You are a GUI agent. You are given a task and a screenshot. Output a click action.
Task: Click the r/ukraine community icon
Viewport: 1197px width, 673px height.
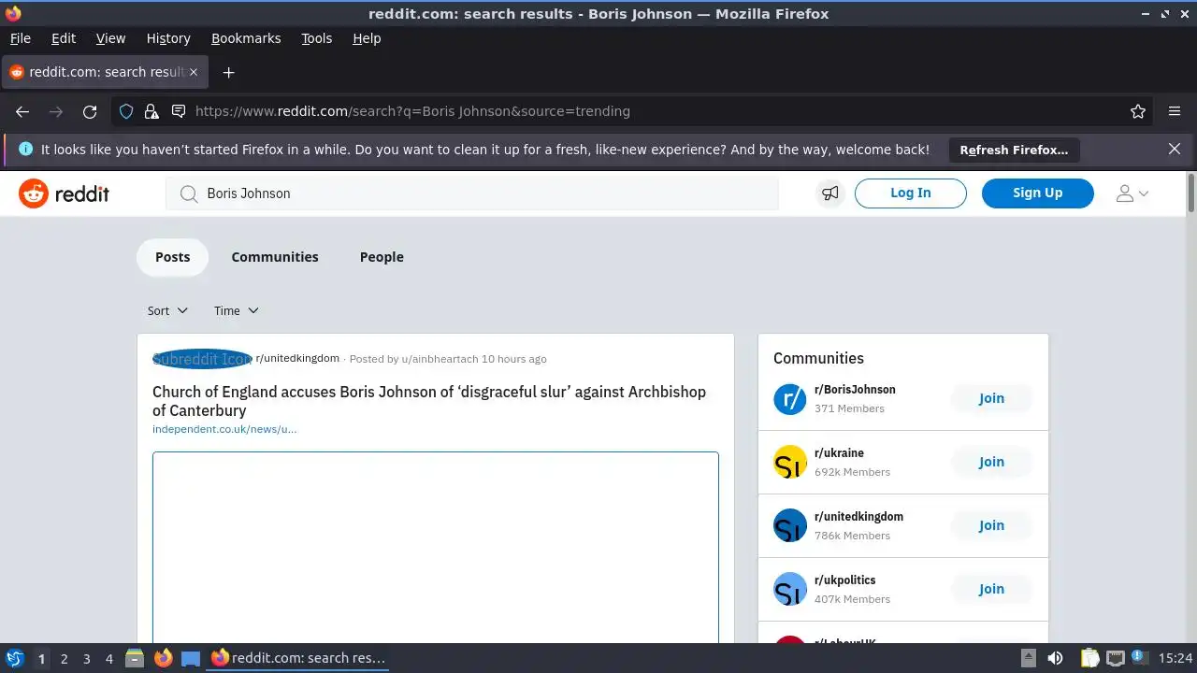click(790, 462)
